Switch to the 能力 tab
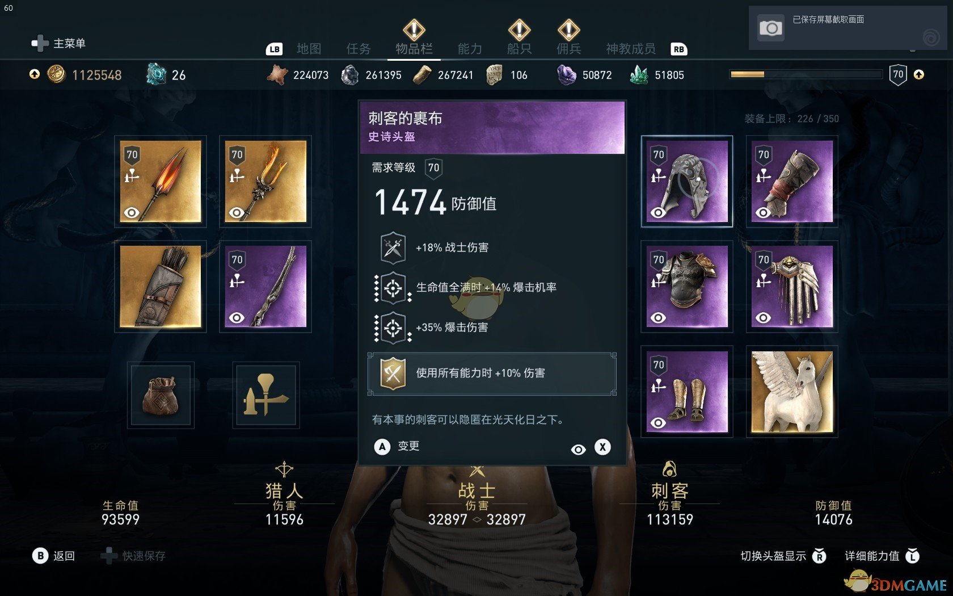The image size is (953, 596). pyautogui.click(x=470, y=49)
